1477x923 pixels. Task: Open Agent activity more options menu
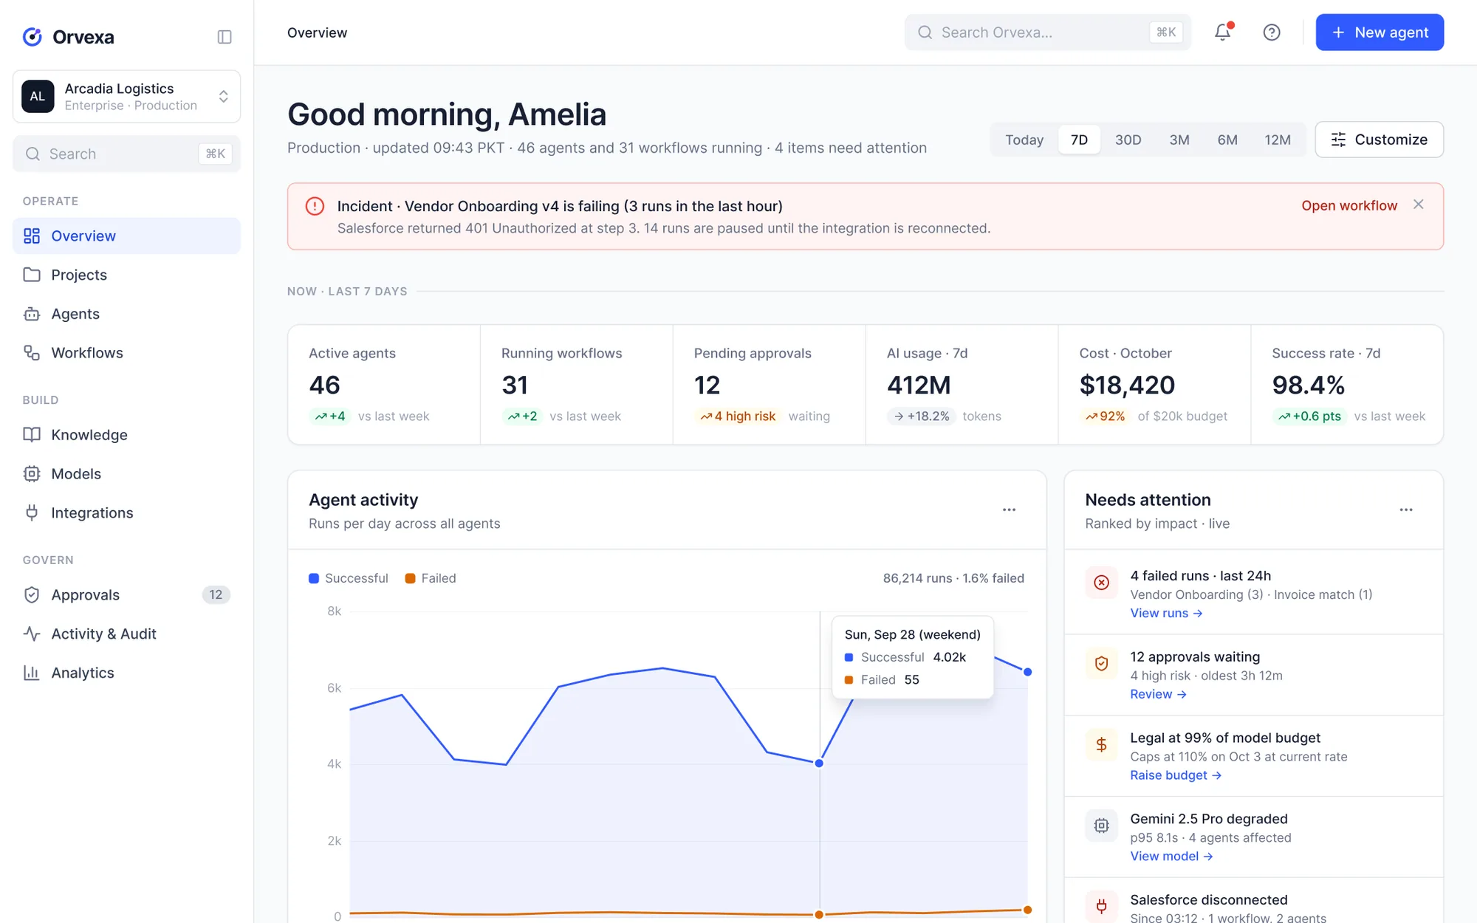pyautogui.click(x=1009, y=509)
